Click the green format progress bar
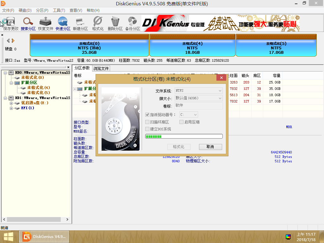Image resolution: width=324 pixels, height=243 pixels. coord(184,136)
